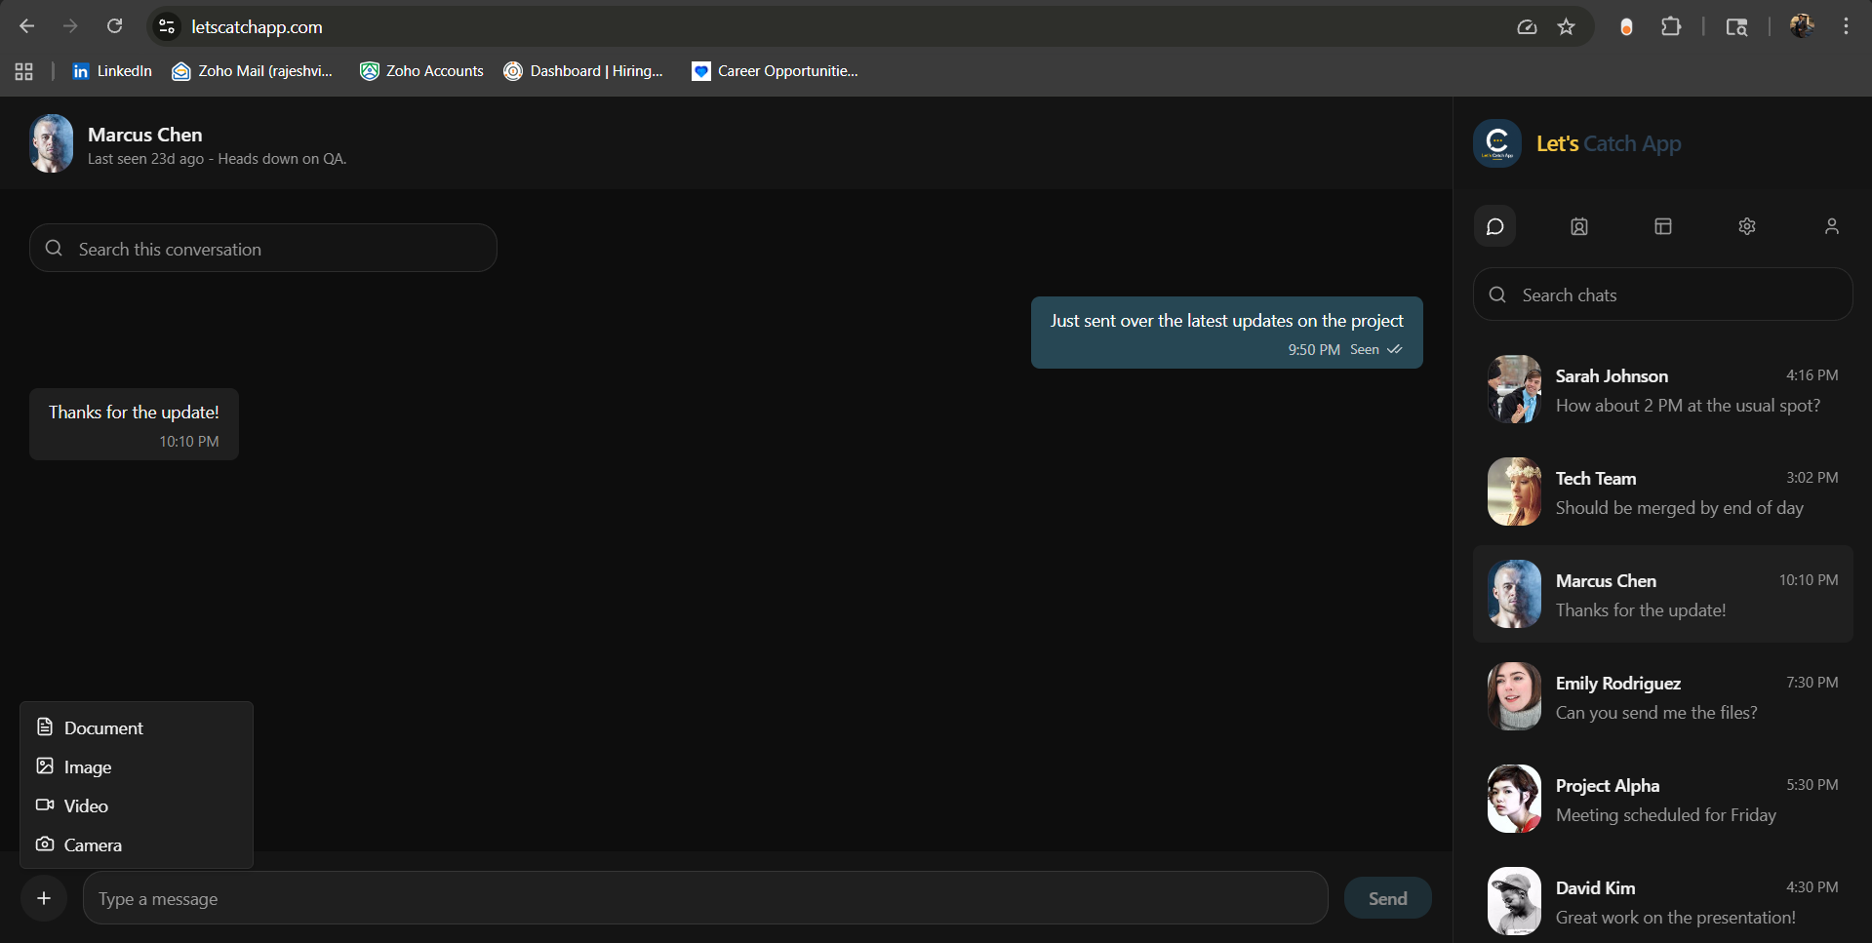This screenshot has height=943, width=1872.
Task: Open the Dashboard | Hiring bookmark
Action: 583,70
